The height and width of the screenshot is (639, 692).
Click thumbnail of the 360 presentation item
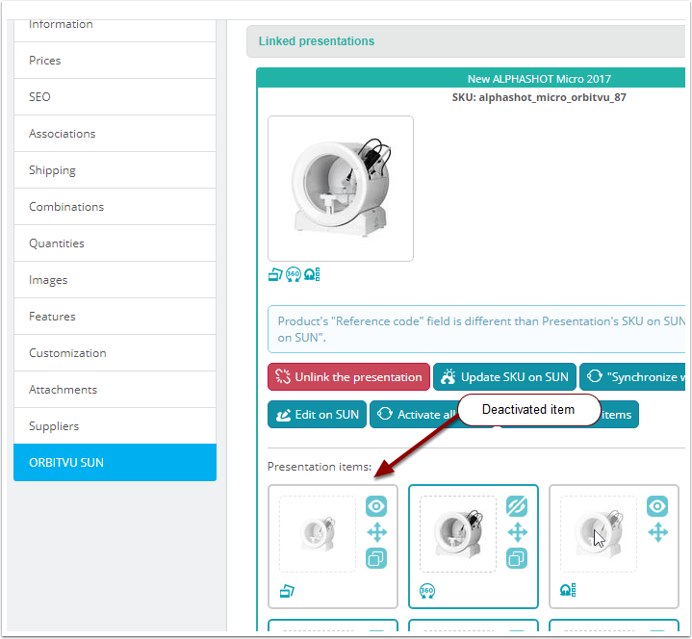458,534
